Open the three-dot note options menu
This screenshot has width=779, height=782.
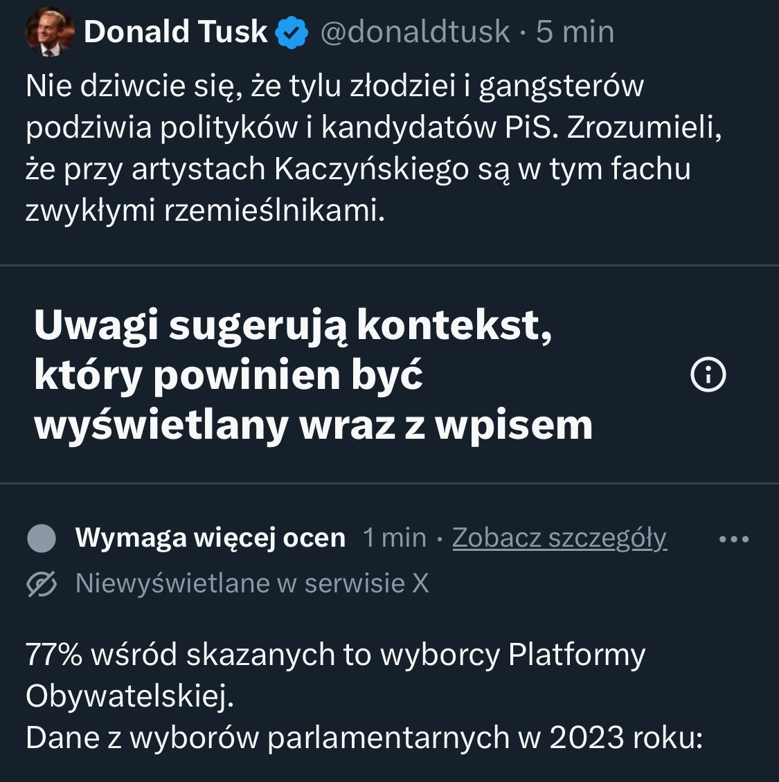tap(734, 539)
